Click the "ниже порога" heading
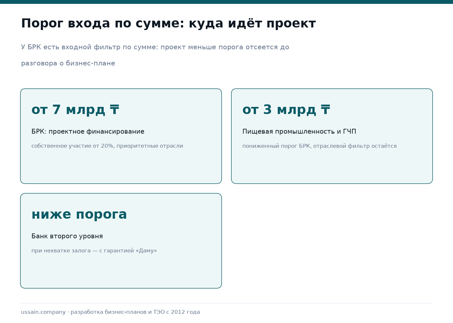The image size is (453, 323). pos(79,214)
